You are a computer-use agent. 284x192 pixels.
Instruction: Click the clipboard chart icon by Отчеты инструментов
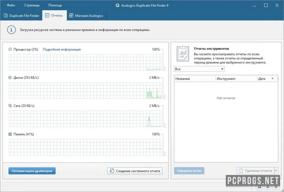tap(183, 54)
